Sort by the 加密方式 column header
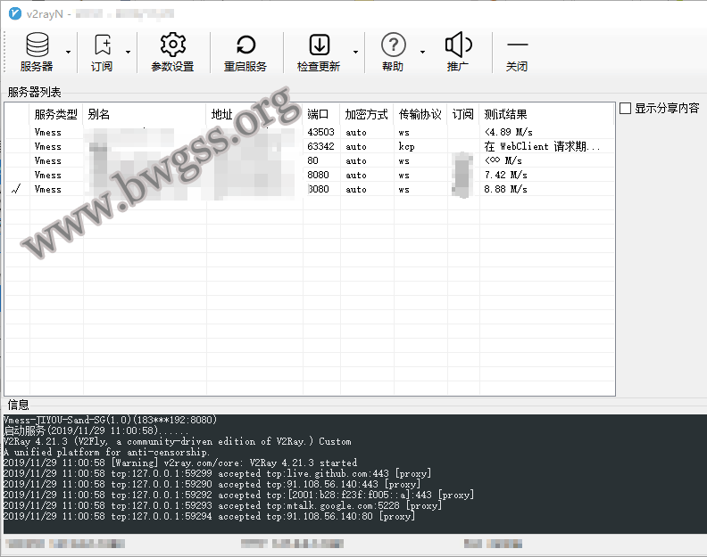Viewport: 707px width, 557px height. 367,114
